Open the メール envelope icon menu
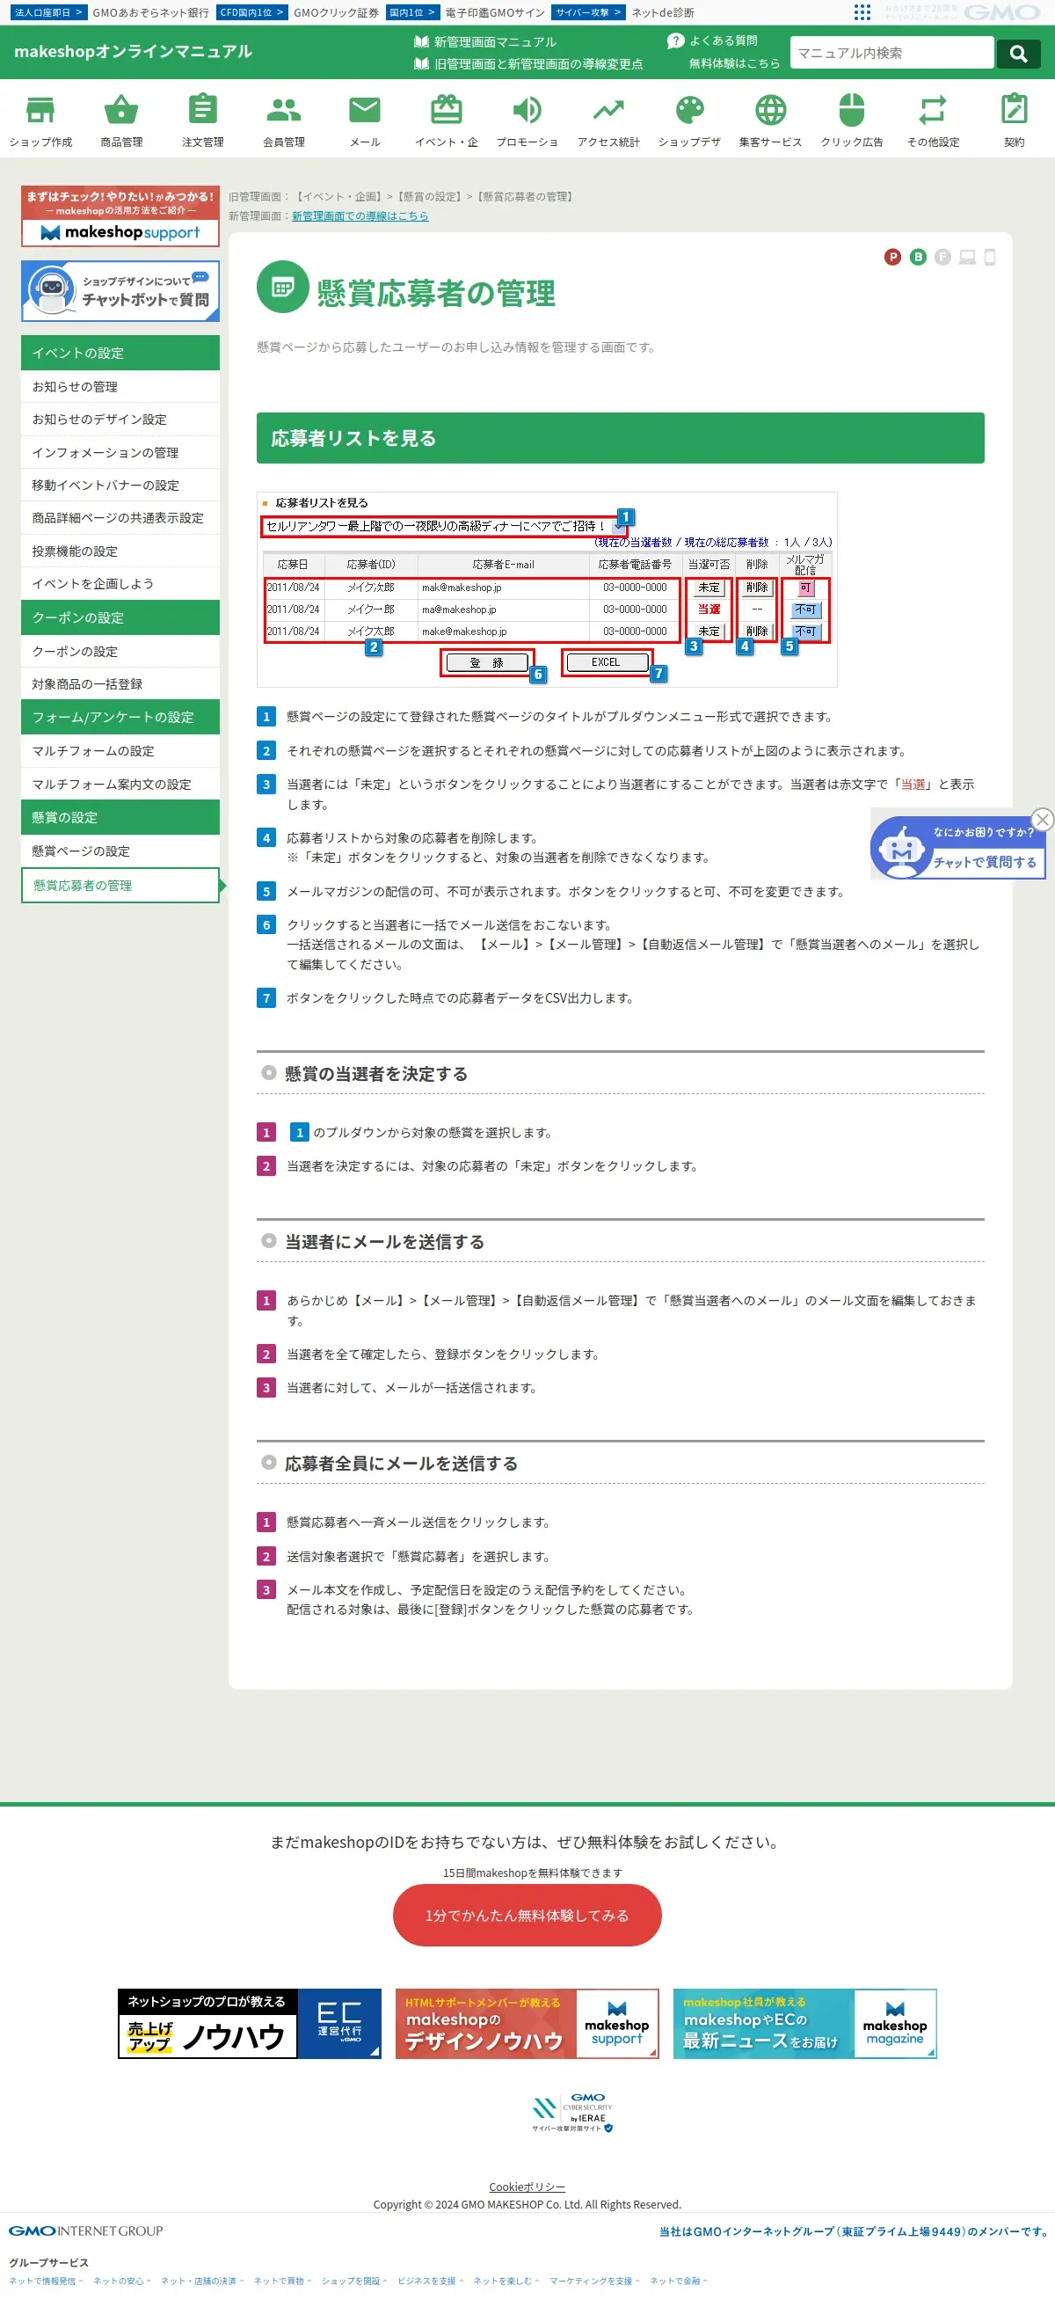Image resolution: width=1055 pixels, height=2322 pixels. [365, 120]
